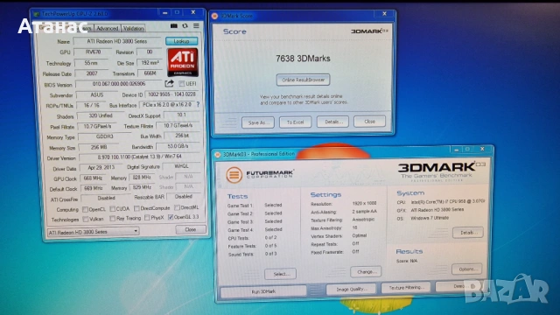
Task: Click the Windows 7 Ultimate OS text
Action: [x=430, y=218]
